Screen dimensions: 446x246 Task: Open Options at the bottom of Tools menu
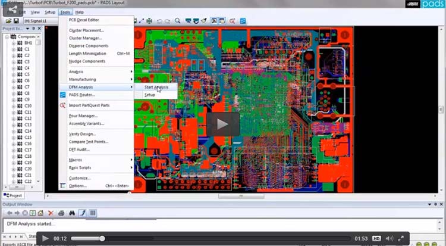[x=96, y=186]
